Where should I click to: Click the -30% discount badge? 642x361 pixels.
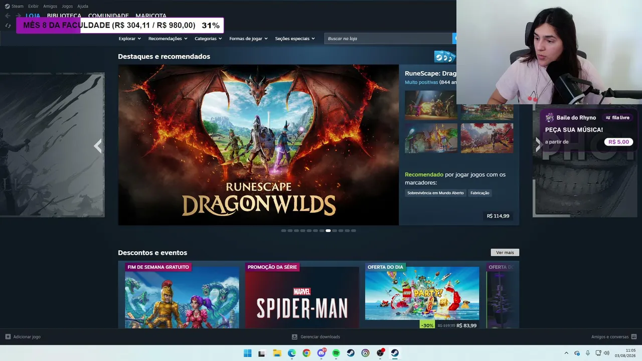click(427, 325)
